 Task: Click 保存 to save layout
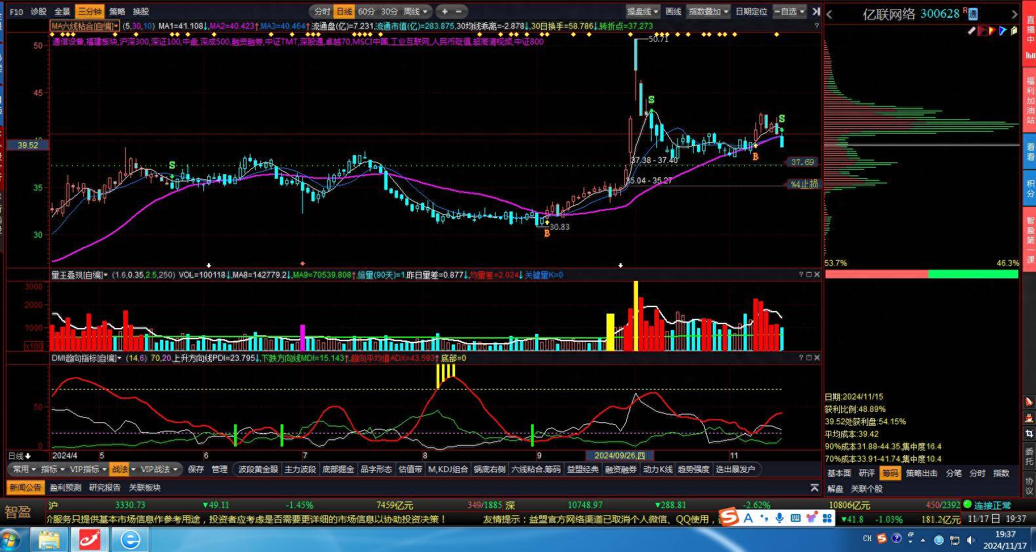[196, 469]
